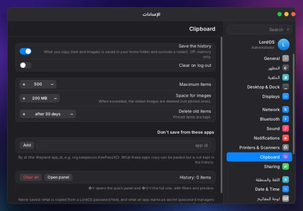Click the sidebar scrollbar
The height and width of the screenshot is (211, 303).
tap(294, 104)
